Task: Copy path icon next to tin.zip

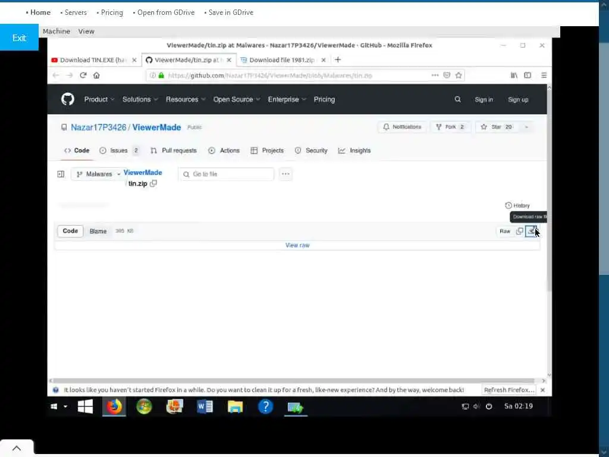Action: coord(153,183)
